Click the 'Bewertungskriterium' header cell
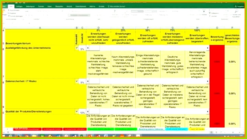247x139 pixels. (40, 39)
